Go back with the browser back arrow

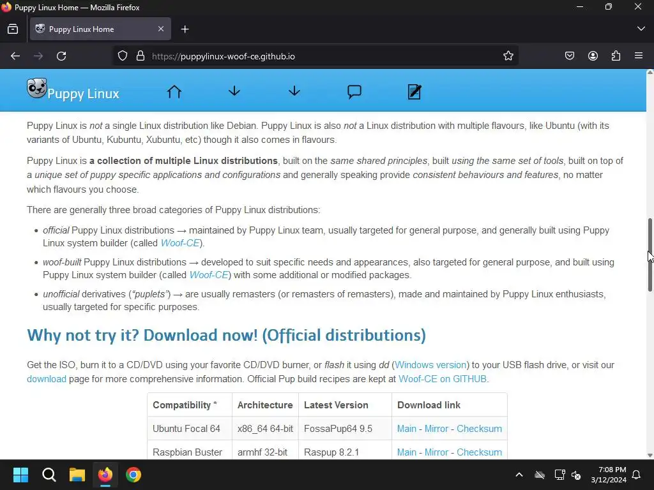click(x=15, y=56)
